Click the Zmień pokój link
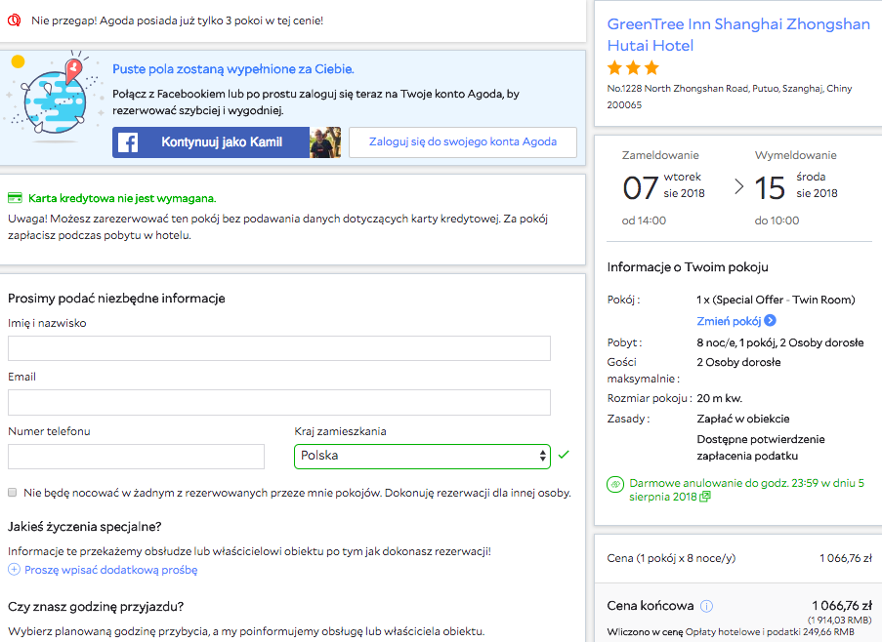Viewport: 882px width, 642px height. pos(729,321)
